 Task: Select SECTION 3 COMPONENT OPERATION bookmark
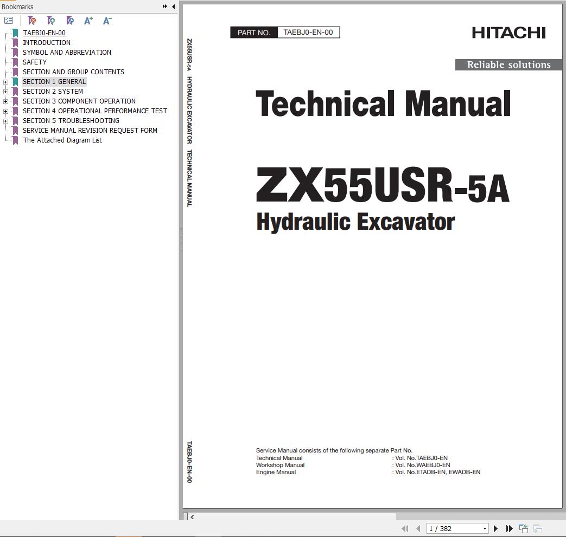tap(79, 101)
